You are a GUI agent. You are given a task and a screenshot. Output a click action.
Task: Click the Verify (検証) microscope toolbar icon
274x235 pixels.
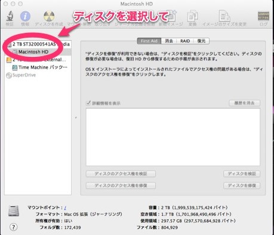pyautogui.click(x=10, y=16)
